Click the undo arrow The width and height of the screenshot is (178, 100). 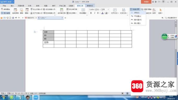coord(16,18)
